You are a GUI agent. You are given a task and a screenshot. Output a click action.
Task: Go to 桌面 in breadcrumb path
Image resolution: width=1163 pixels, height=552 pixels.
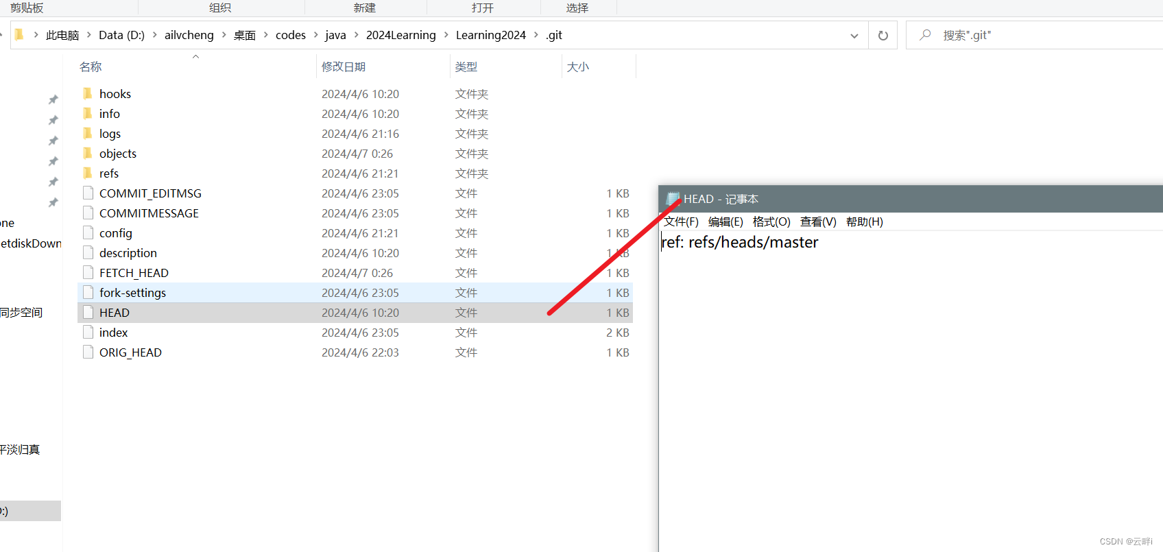coord(245,35)
